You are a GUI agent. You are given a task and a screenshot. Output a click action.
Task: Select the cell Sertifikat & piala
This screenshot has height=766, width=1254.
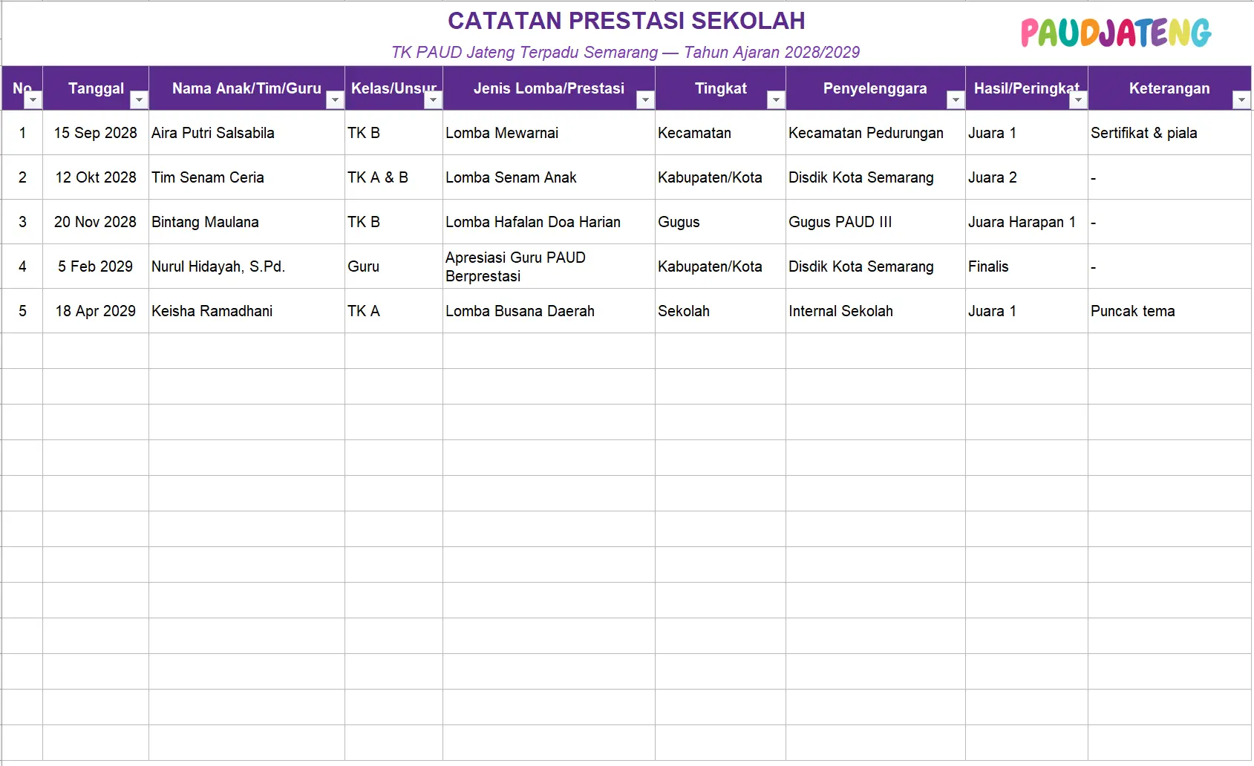[1169, 133]
